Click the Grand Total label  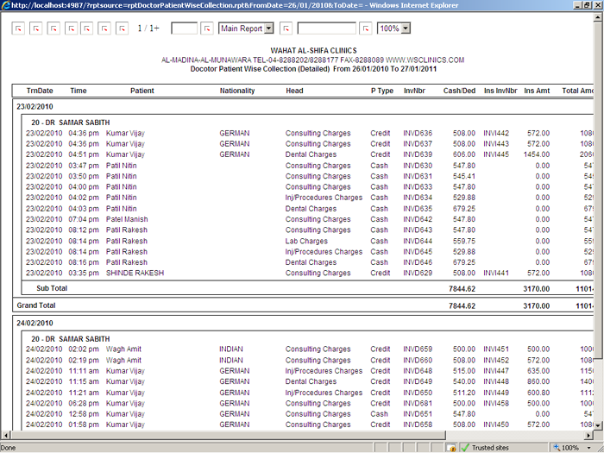tap(36, 305)
